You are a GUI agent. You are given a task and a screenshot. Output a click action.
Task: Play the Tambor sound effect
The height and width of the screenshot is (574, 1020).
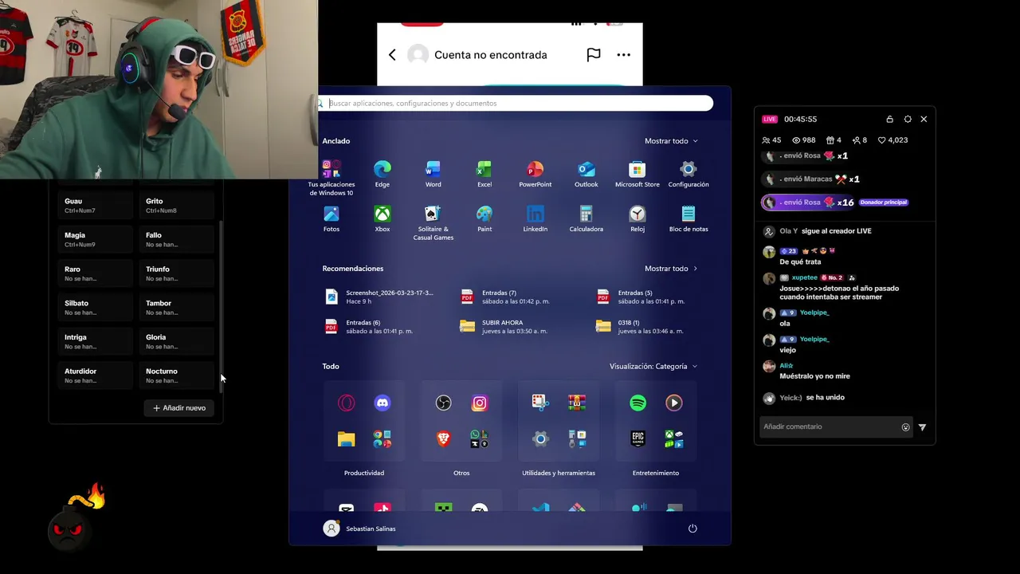(x=177, y=308)
